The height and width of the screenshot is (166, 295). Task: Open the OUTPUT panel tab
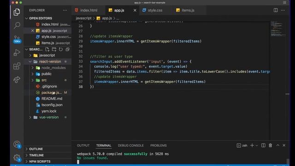click(x=83, y=146)
